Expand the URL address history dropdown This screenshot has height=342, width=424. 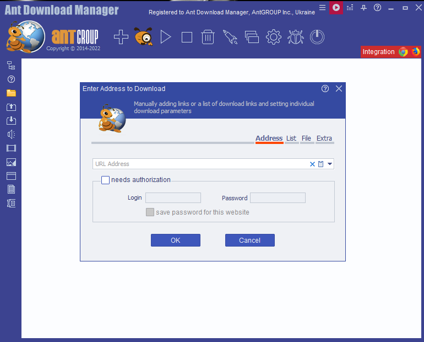330,164
